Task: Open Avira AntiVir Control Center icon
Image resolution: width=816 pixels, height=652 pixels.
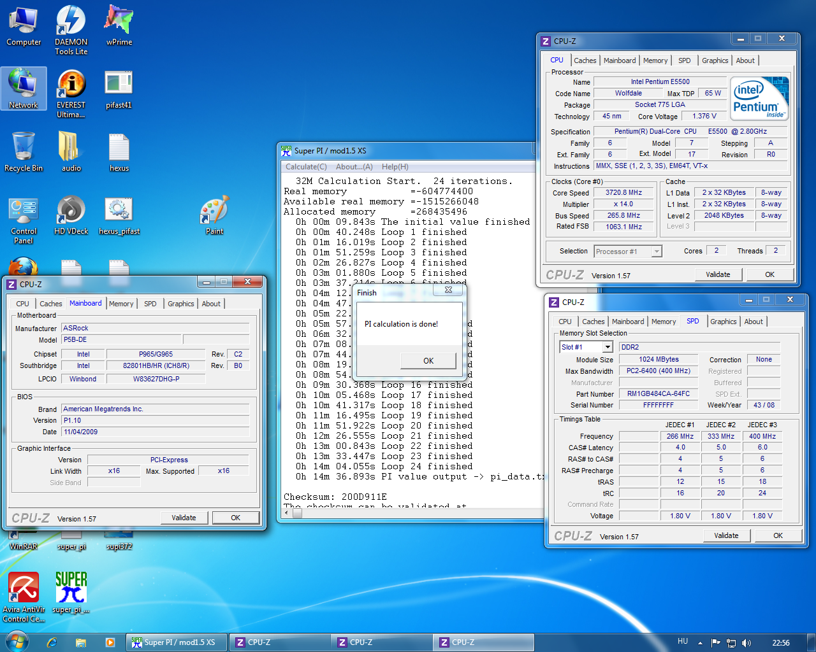Action: [24, 597]
